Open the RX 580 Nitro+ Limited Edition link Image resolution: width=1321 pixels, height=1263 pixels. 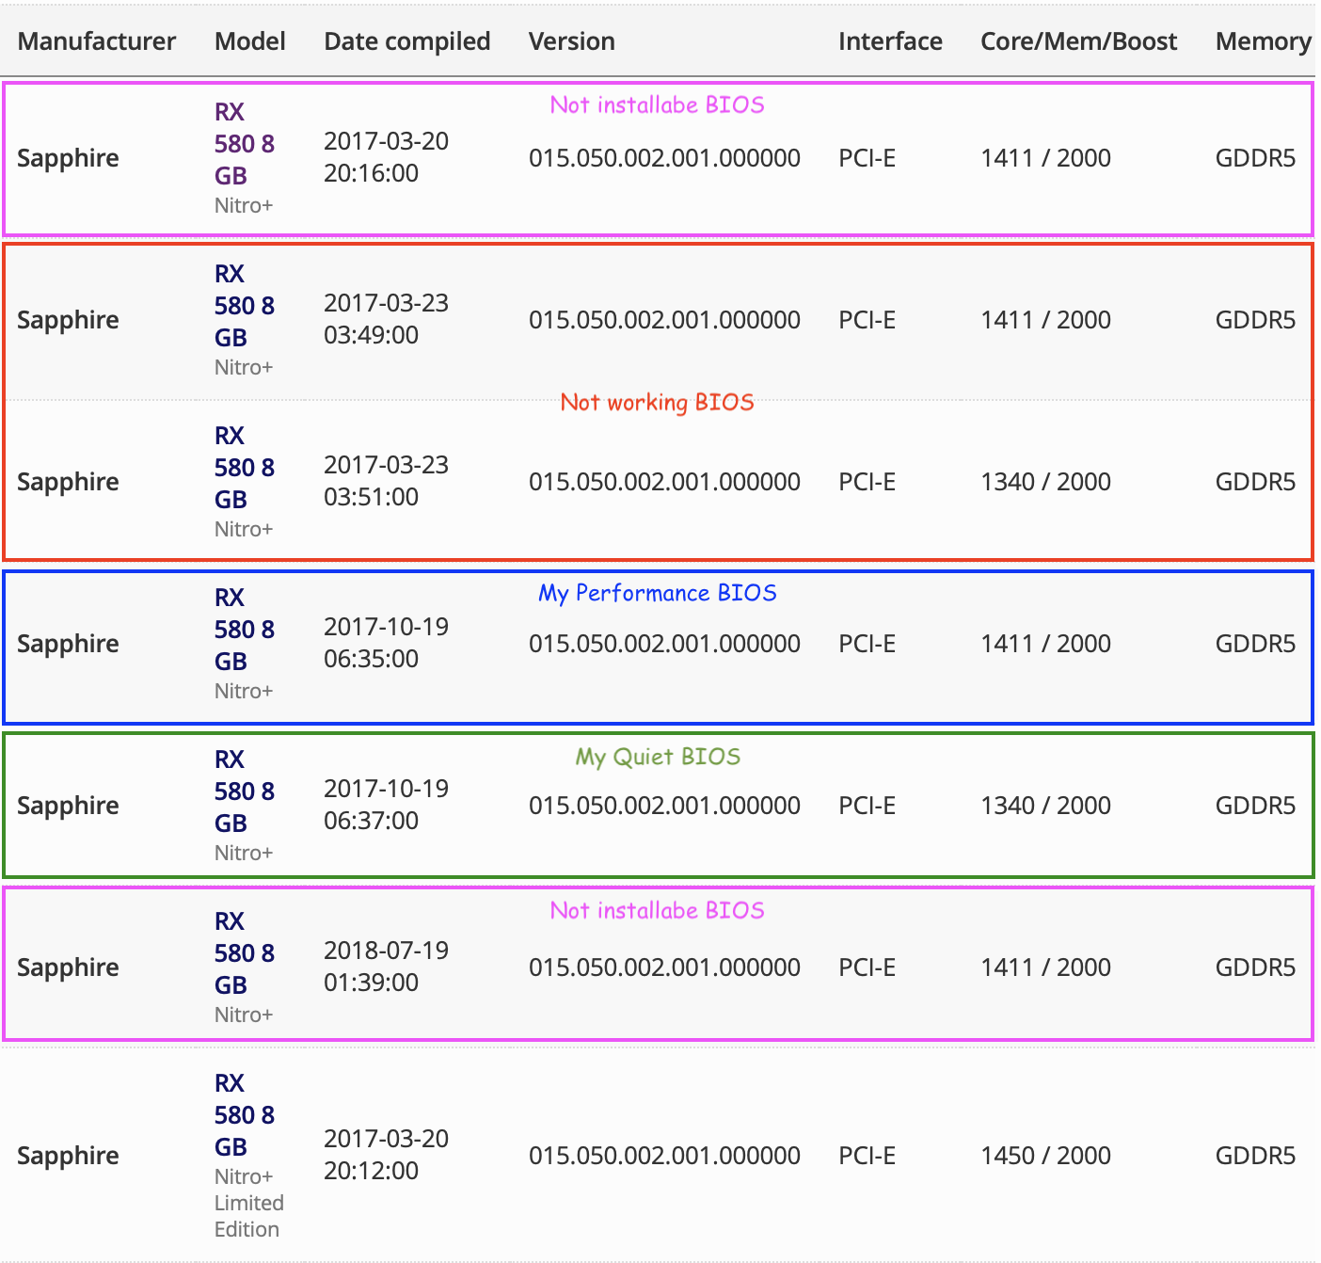(244, 1115)
